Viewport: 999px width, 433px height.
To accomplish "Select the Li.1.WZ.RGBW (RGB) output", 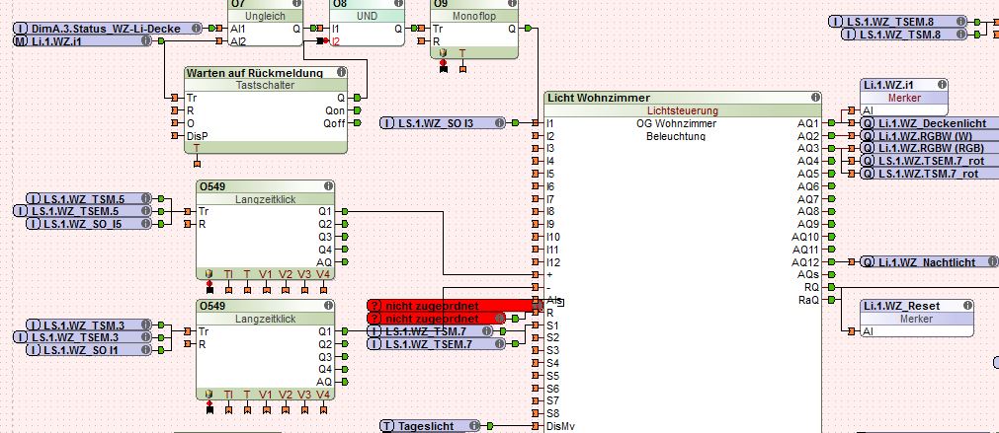I will pos(923,148).
